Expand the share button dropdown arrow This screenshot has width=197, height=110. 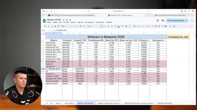187,20
